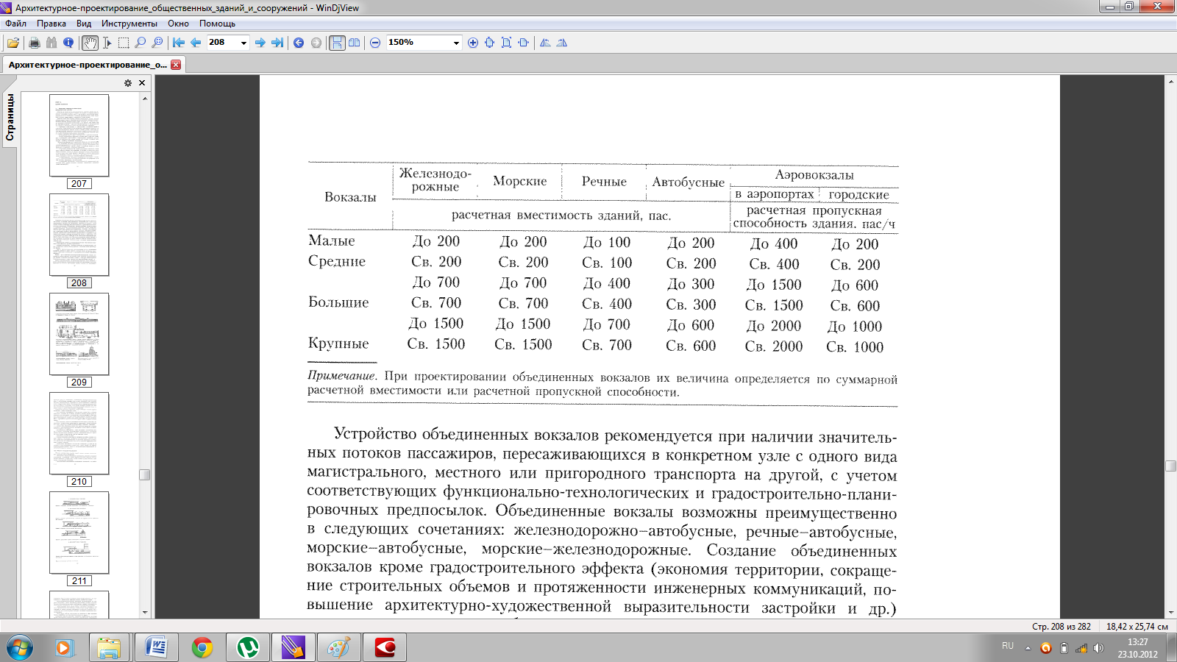Select page 209 thumbnail
This screenshot has width=1177, height=662.
point(79,334)
